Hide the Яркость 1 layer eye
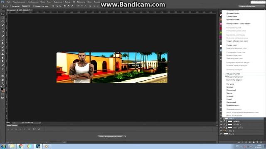Image resolution: width=266 pixels, height=149 pixels. 221,125
